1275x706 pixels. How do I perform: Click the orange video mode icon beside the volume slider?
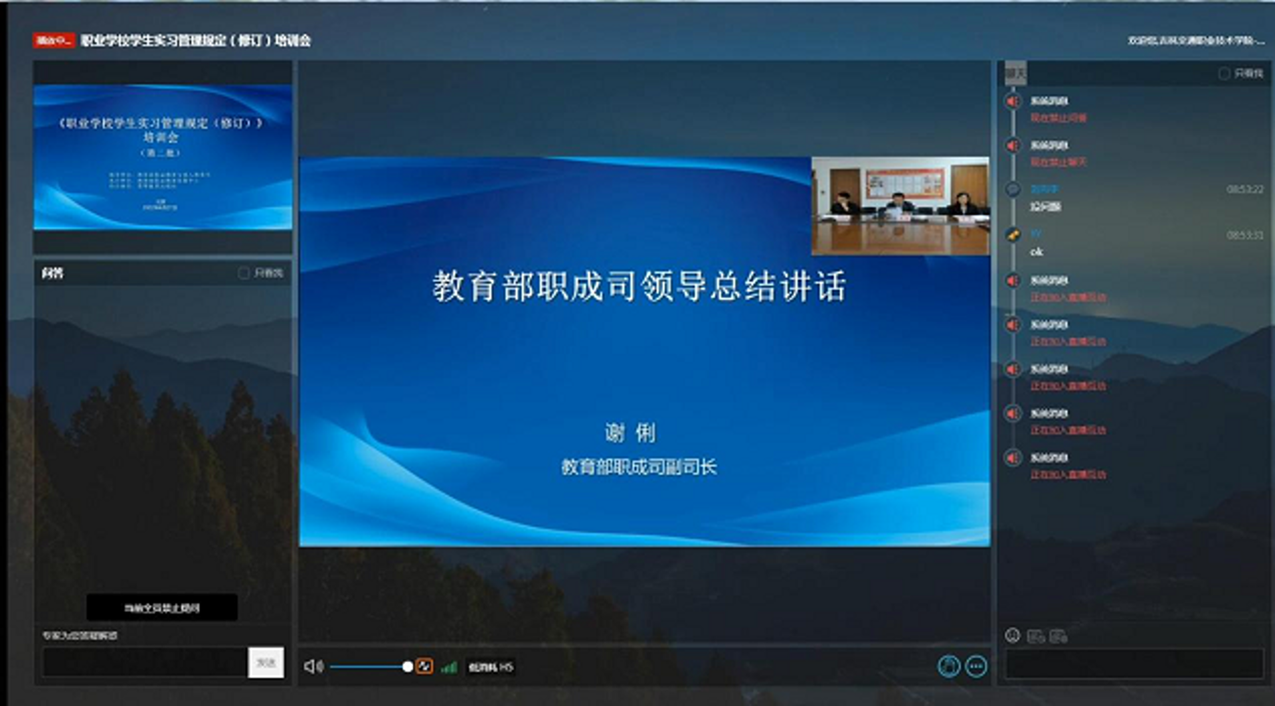coord(424,666)
